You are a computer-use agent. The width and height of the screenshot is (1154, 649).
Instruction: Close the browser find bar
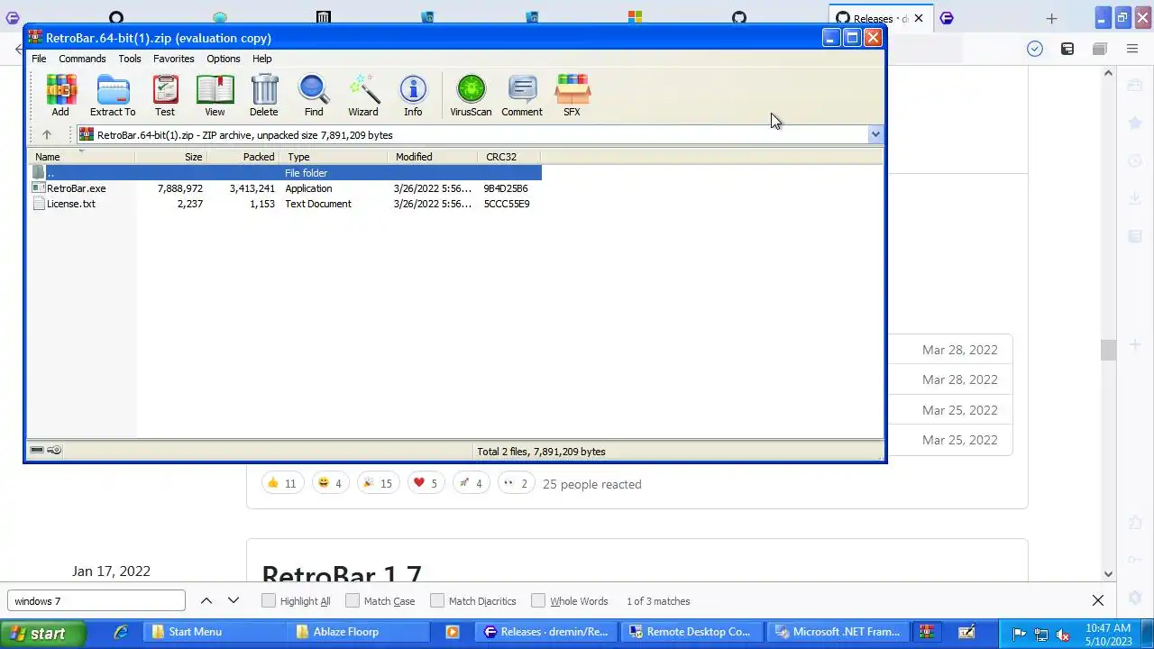coord(1098,600)
